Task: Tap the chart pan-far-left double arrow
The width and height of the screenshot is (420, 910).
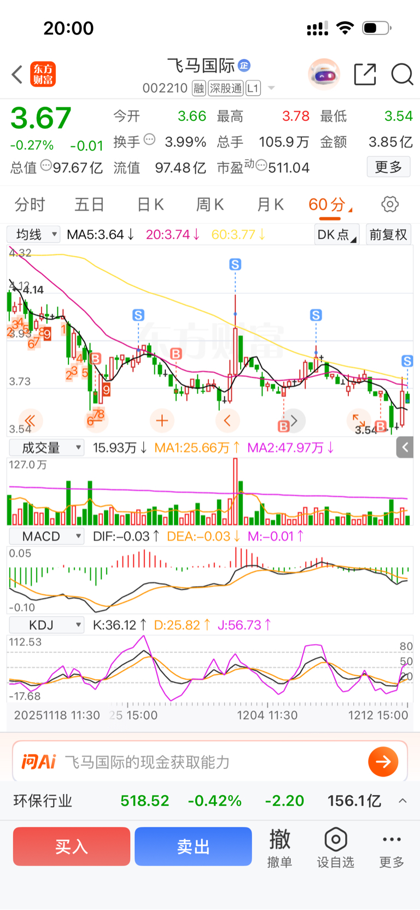Action: click(x=30, y=421)
